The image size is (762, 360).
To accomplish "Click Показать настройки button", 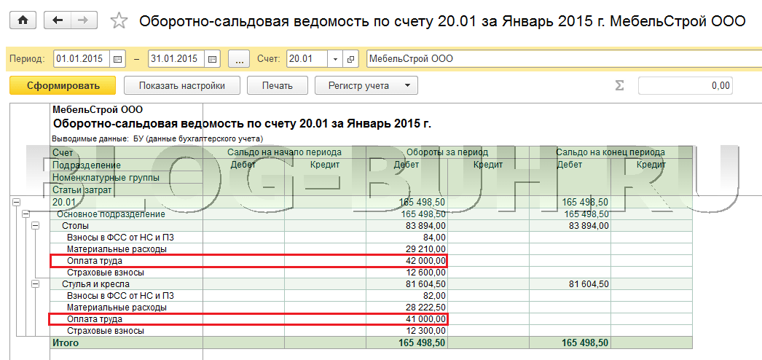I will (x=181, y=86).
